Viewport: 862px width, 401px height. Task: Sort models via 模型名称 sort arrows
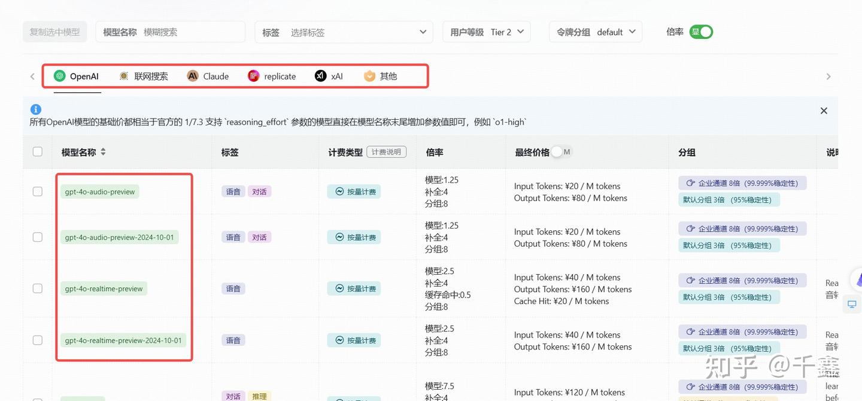click(x=103, y=152)
